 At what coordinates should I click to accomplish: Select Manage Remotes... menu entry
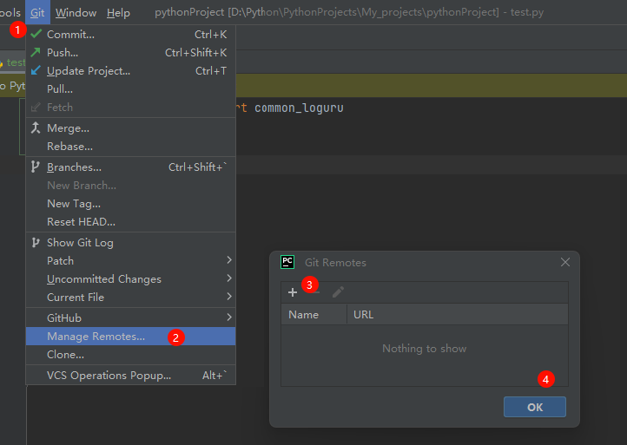[x=131, y=337]
